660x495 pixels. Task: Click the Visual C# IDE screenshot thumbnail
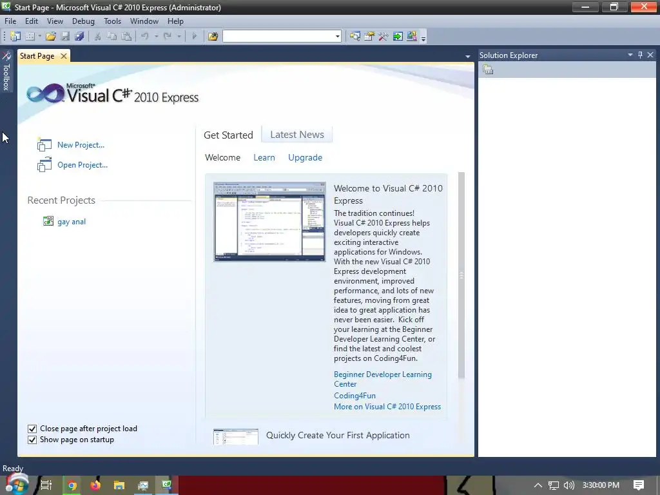[x=270, y=222]
